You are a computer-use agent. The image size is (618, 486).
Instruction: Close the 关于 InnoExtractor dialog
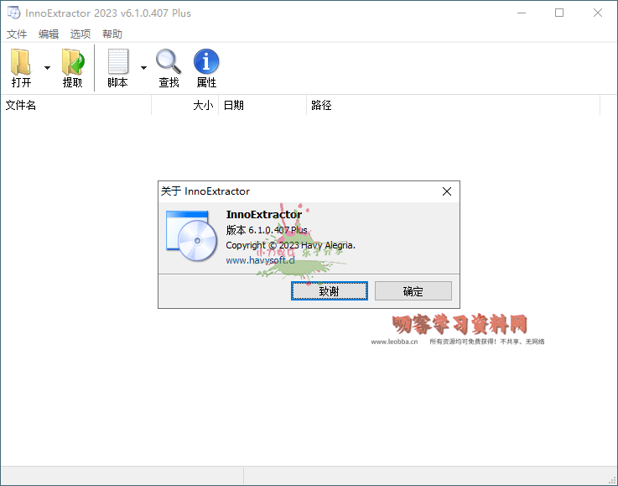(x=447, y=191)
